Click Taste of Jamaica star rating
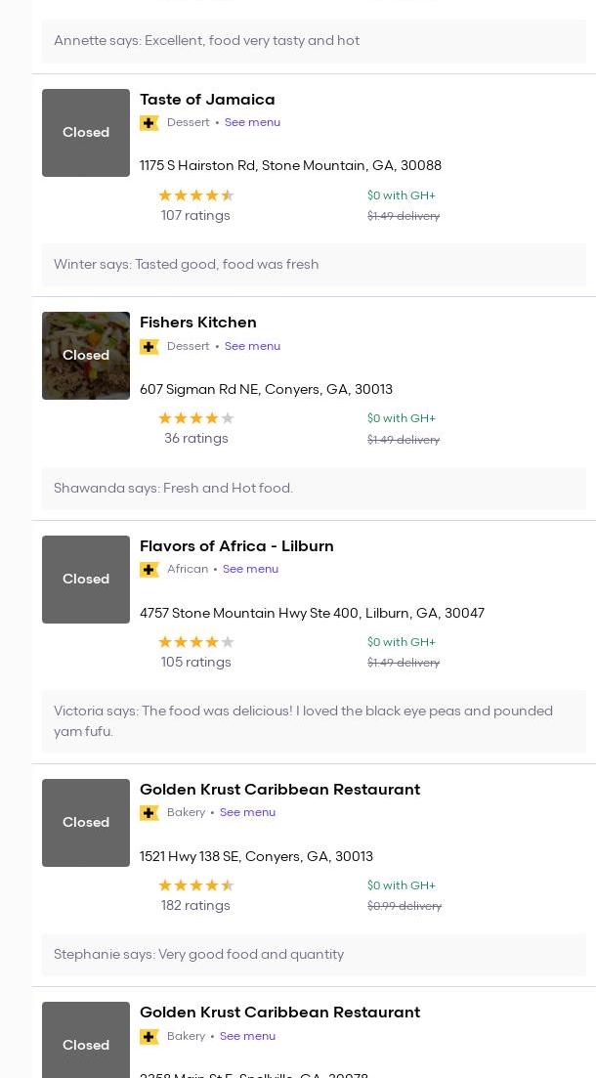Image resolution: width=596 pixels, height=1078 pixels. click(195, 195)
